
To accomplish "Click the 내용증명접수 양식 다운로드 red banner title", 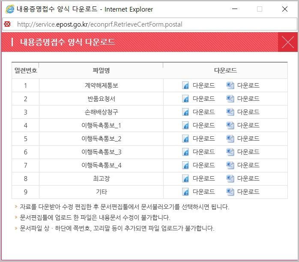I will click(68, 42).
